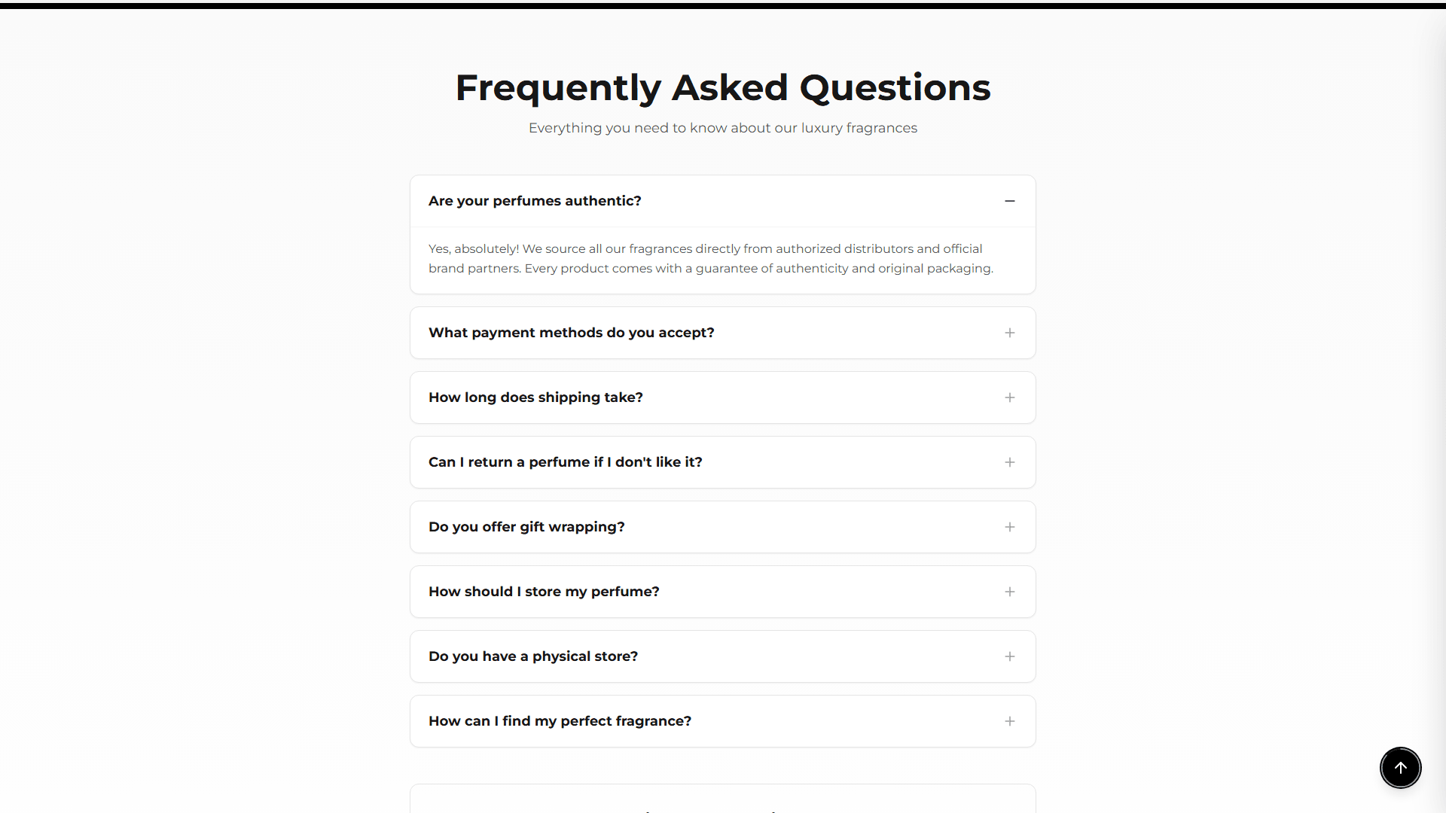Click the plus icon beside gift wrapping question
1446x813 pixels.
point(1010,526)
